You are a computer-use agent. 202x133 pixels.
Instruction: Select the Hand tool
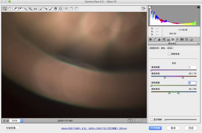(9, 9)
